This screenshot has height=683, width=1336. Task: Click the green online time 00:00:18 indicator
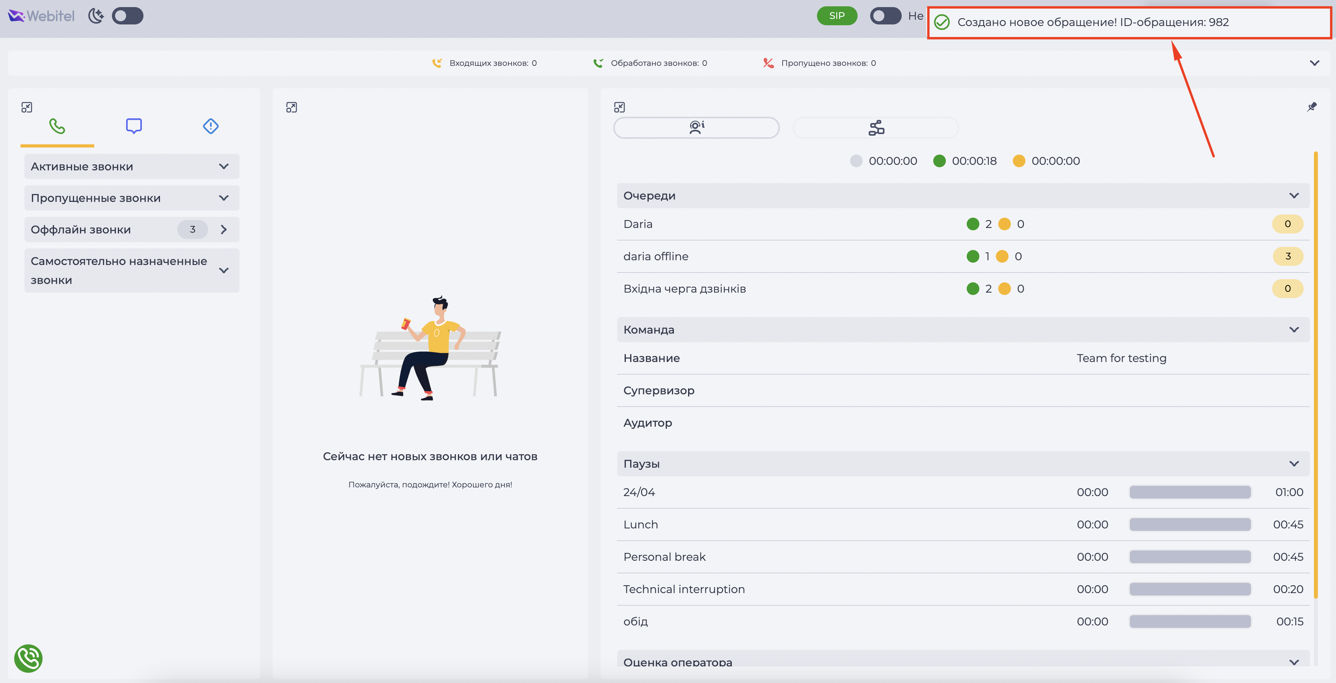[965, 161]
